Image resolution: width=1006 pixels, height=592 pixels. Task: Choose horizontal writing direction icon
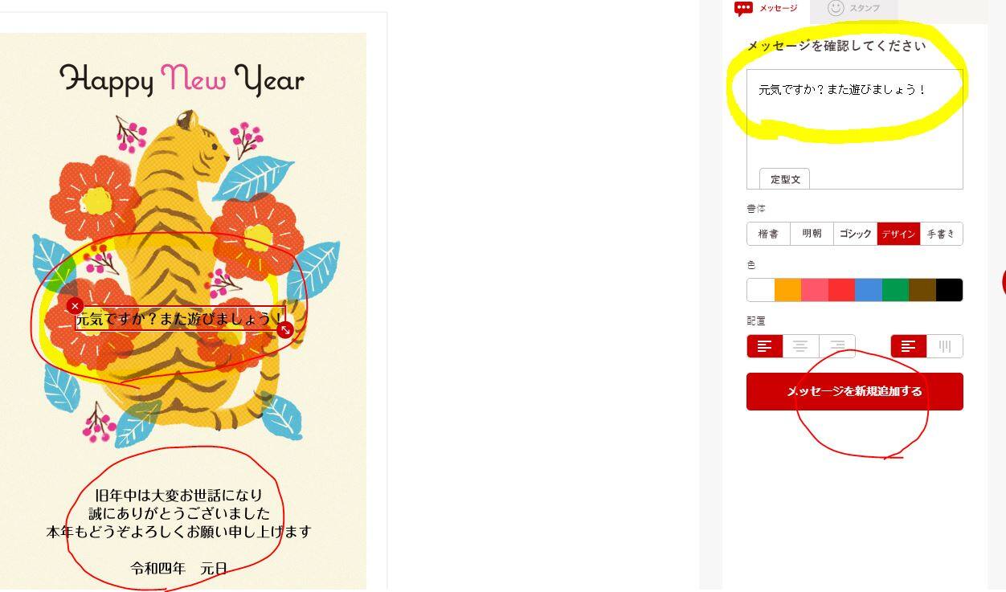[x=908, y=346]
